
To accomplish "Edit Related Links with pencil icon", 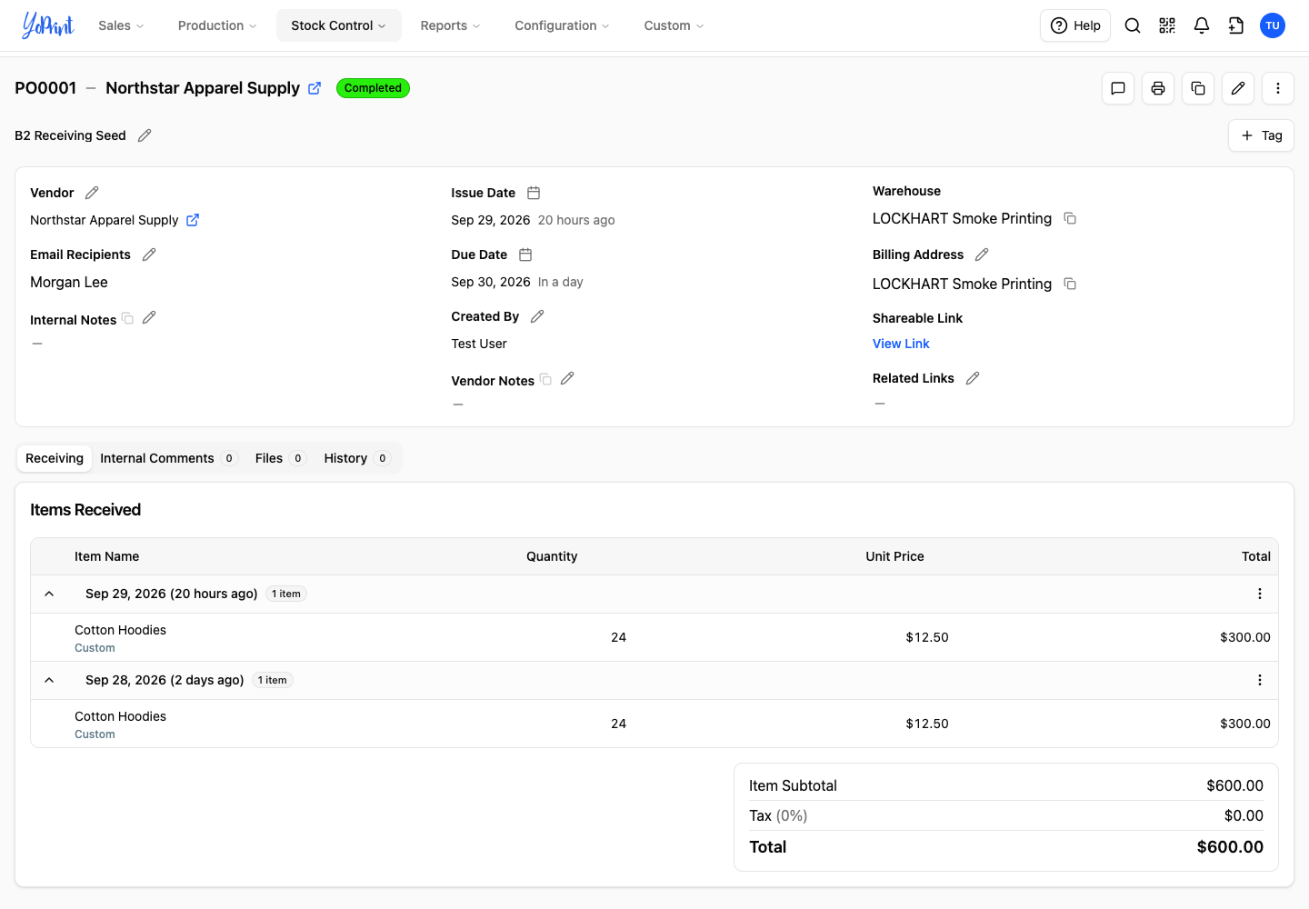I will [x=973, y=378].
